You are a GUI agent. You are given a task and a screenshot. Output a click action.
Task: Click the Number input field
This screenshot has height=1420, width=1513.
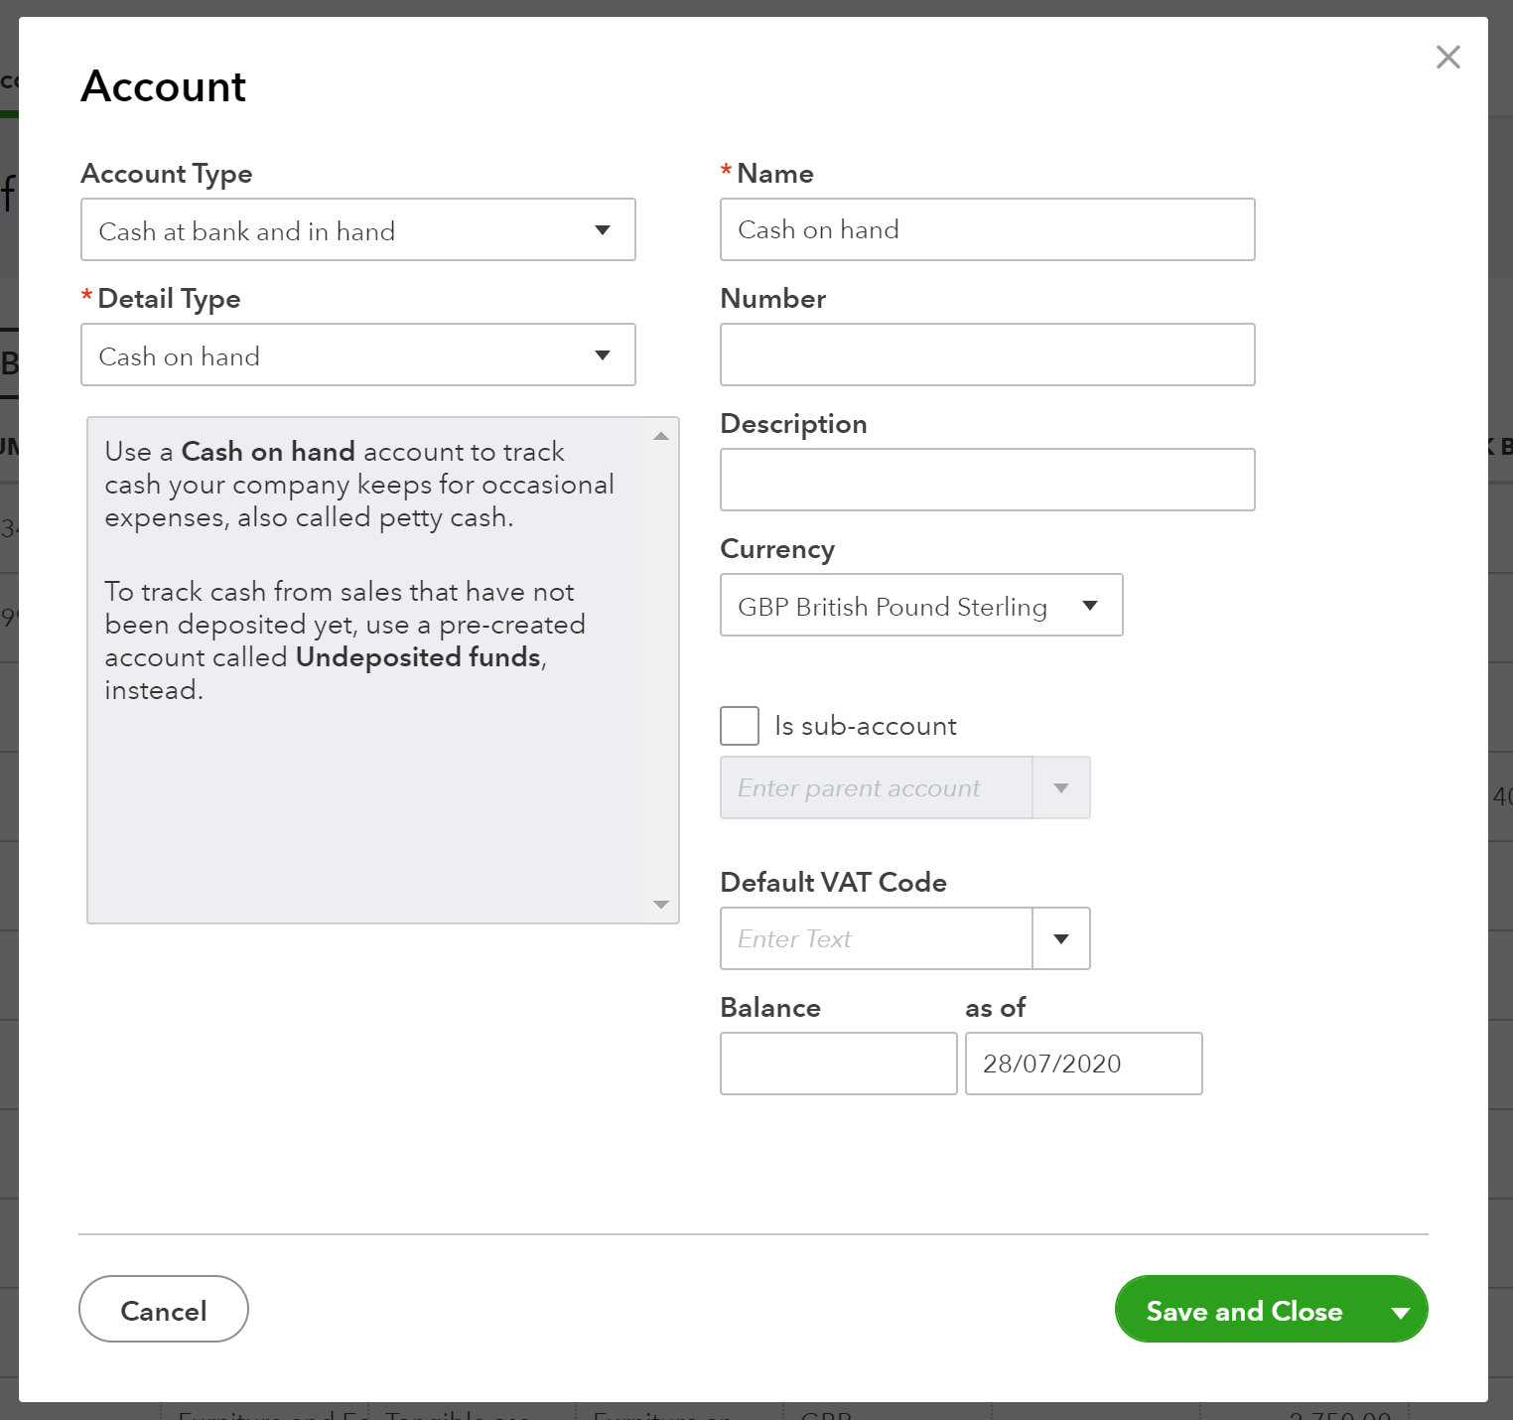[987, 355]
